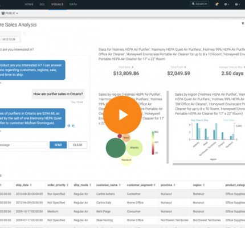
Task: Click the $2,049.59 total profit value
Action: (178, 74)
